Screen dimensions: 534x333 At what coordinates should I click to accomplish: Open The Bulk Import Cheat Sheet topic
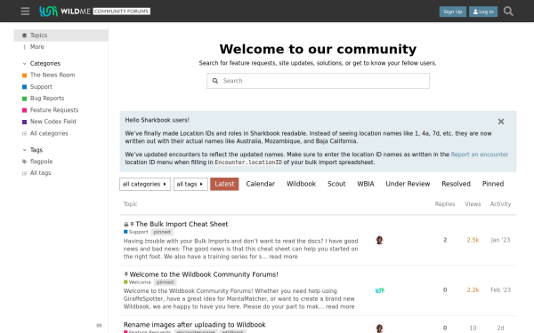(182, 224)
